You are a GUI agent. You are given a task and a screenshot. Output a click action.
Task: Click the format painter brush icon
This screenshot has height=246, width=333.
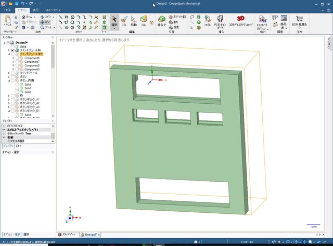point(16,28)
